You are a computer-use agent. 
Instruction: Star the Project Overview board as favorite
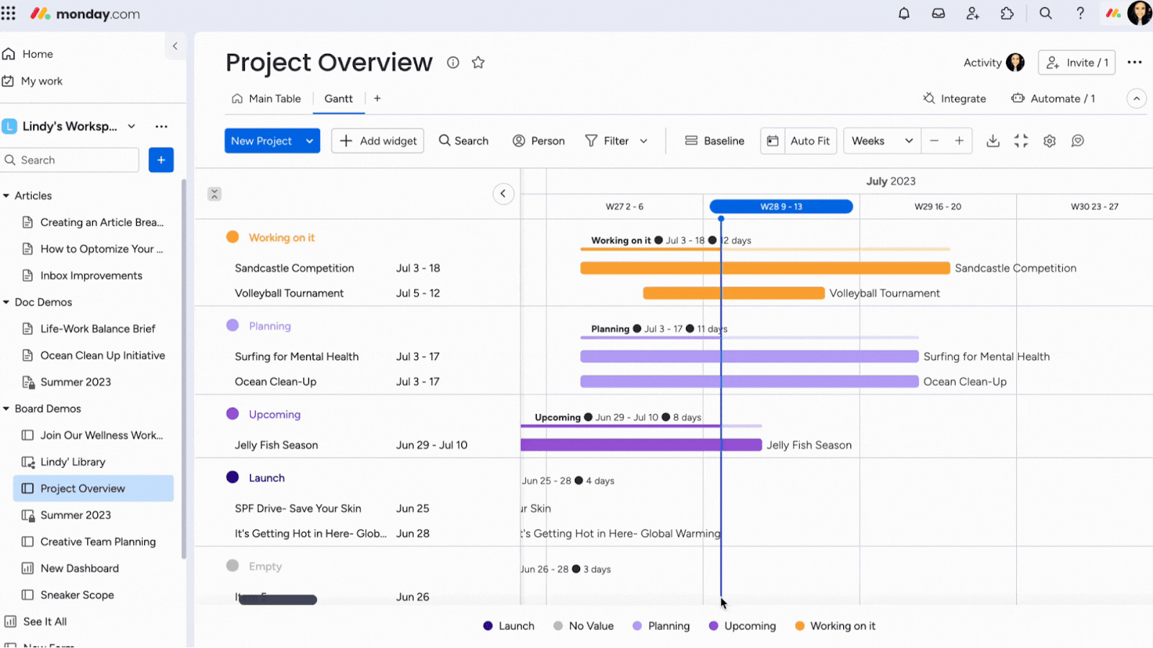click(478, 63)
